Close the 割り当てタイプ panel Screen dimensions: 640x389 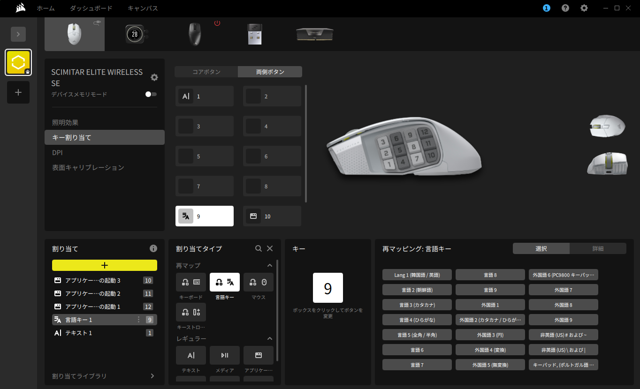pos(270,248)
